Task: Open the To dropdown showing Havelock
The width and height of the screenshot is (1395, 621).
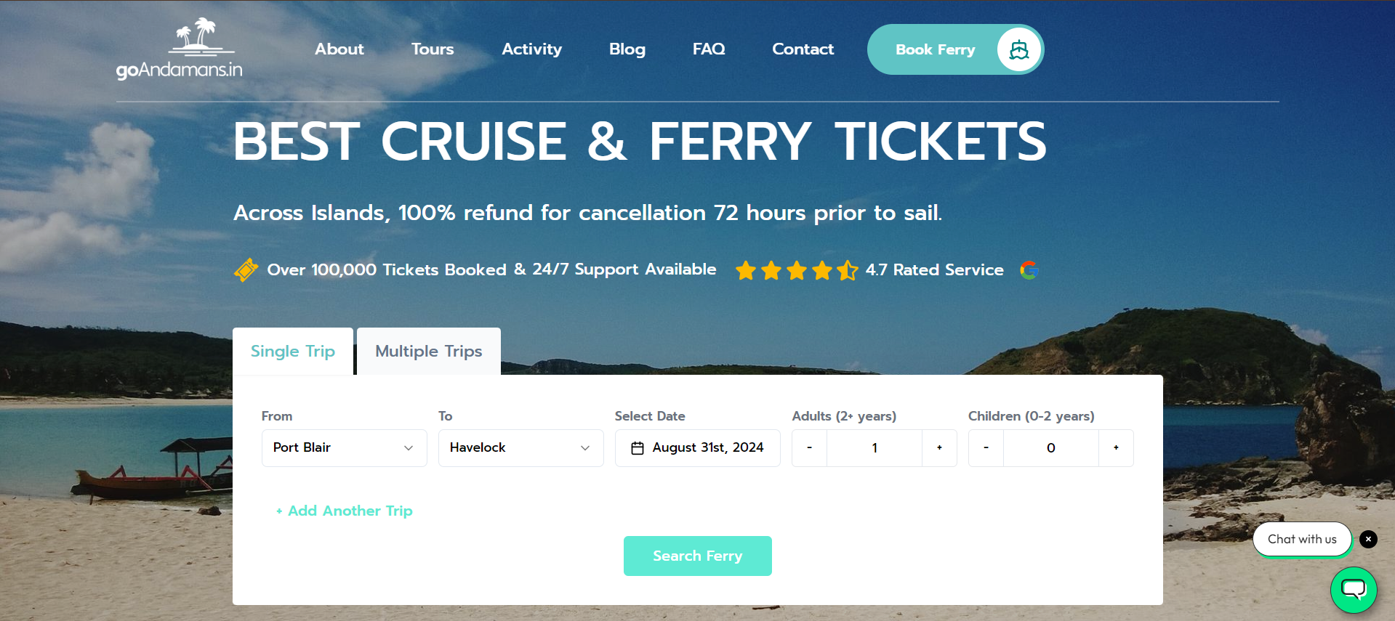Action: [520, 448]
